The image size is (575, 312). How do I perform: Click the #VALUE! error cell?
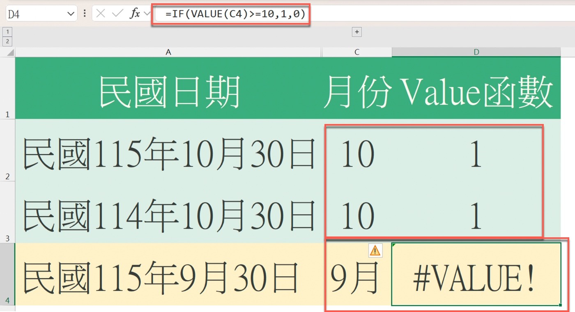tap(476, 274)
